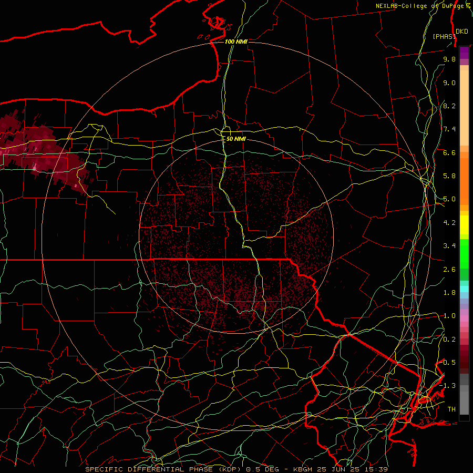Screen dimensions: 473x473
Task: Click the 1.0 value on the color scale
Action: coord(449,316)
